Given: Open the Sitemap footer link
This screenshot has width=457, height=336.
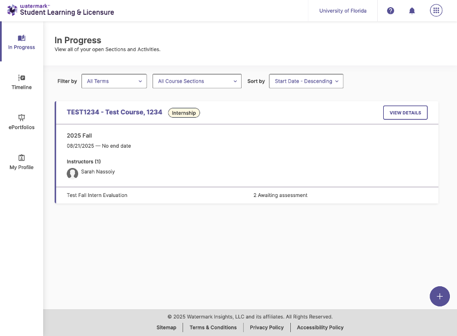Looking at the screenshot, I should tap(166, 327).
